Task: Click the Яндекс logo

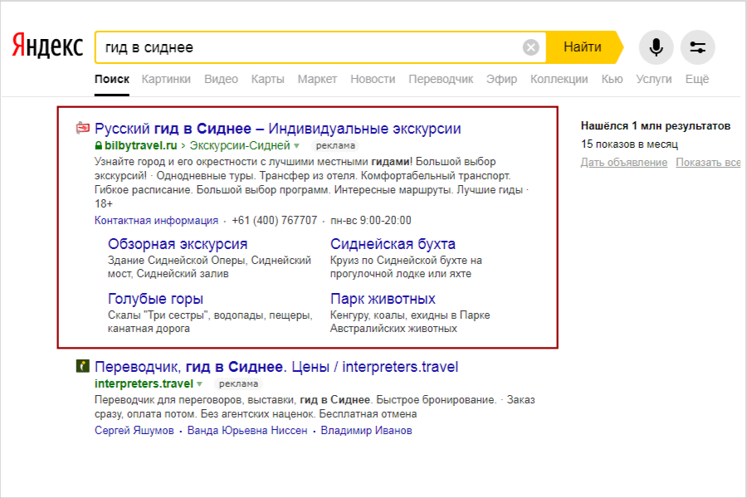Action: pos(47,46)
